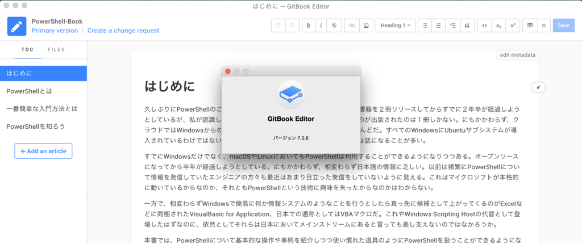Click the Redo toolbar icon

[x=292, y=26]
